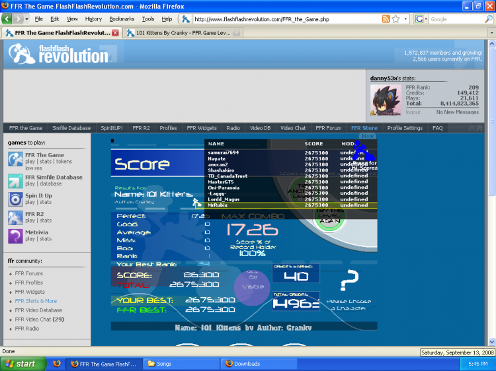Open the Google search engine selector dropdown
The height and width of the screenshot is (371, 496).
pyautogui.click(x=421, y=19)
